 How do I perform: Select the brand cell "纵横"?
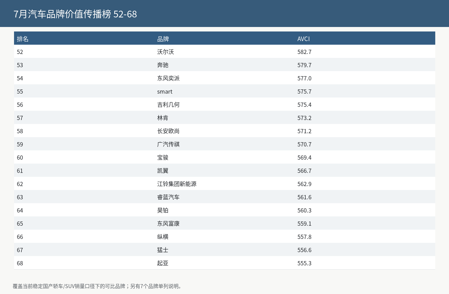[x=163, y=237]
